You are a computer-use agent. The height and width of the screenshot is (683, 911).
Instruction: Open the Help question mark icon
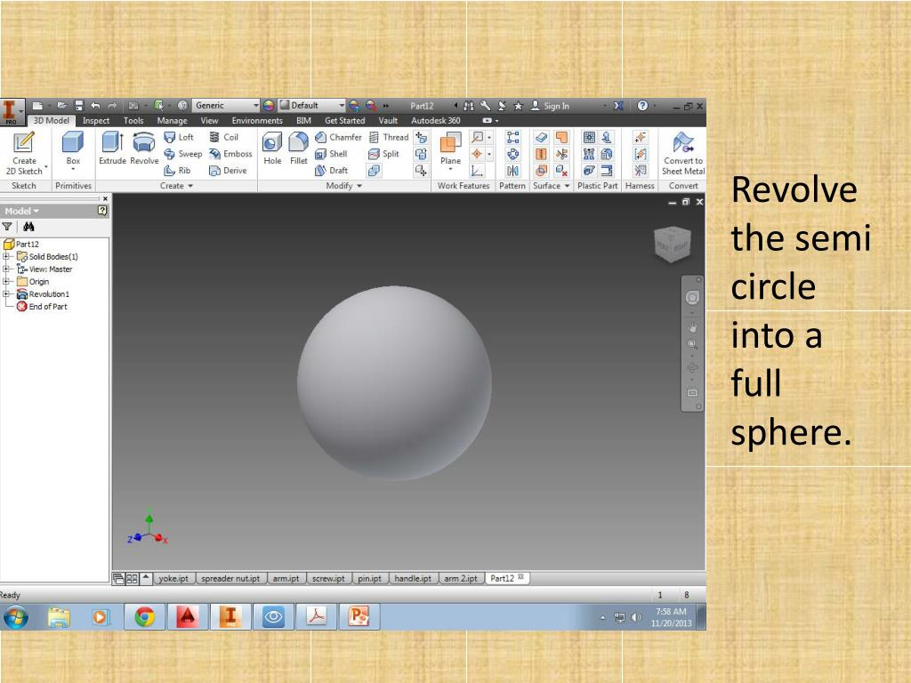coord(642,106)
